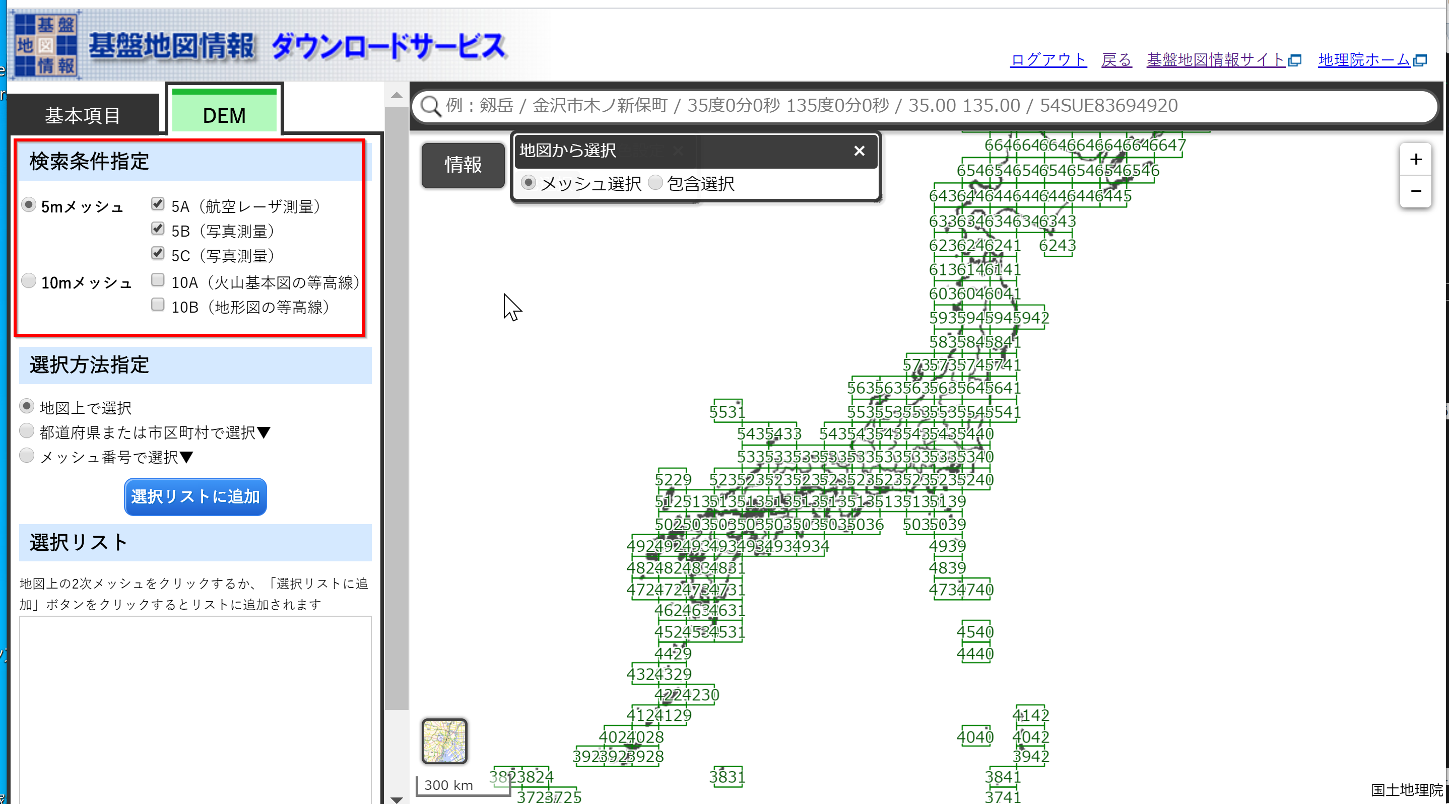Click the base map thumbnail switcher

(x=444, y=741)
